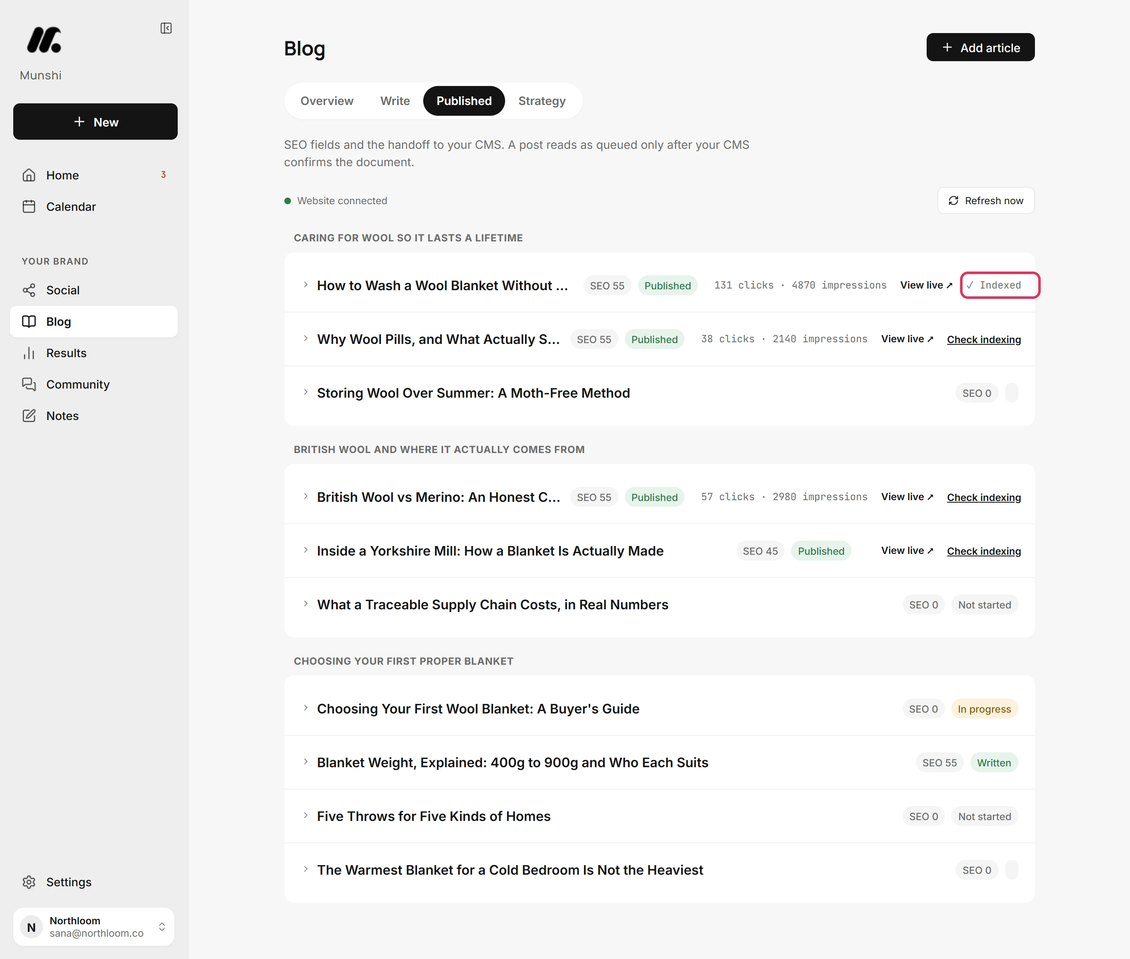This screenshot has height=959, width=1130.
Task: Switch to the Write tab
Action: pos(395,101)
